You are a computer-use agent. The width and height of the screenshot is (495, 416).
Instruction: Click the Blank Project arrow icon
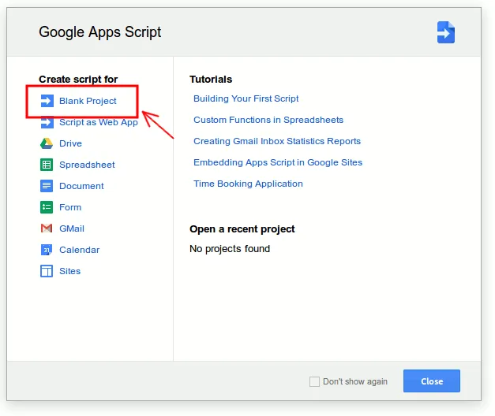pyautogui.click(x=47, y=101)
